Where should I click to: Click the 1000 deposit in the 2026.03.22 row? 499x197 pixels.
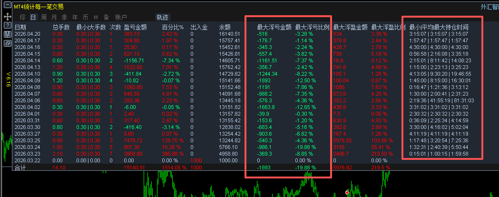tap(196, 161)
